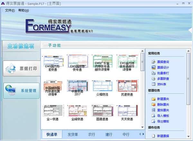
Task: Click 删除票夹 to delete the folder
Action: tap(163, 104)
